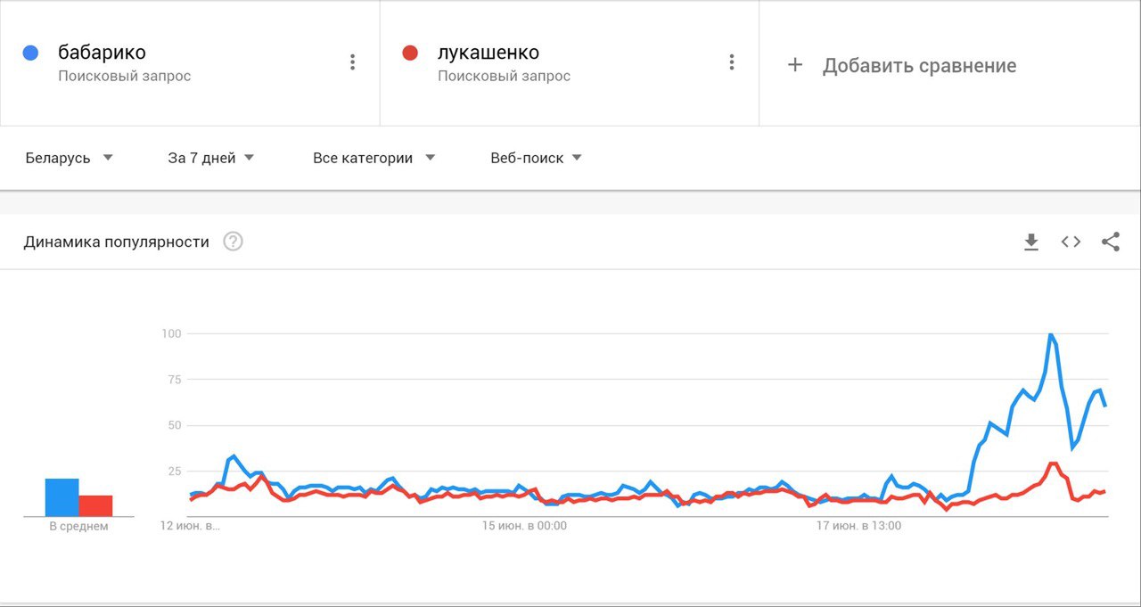Click the blue line peak at 100
Viewport: 1141px width, 607px height.
point(1051,335)
